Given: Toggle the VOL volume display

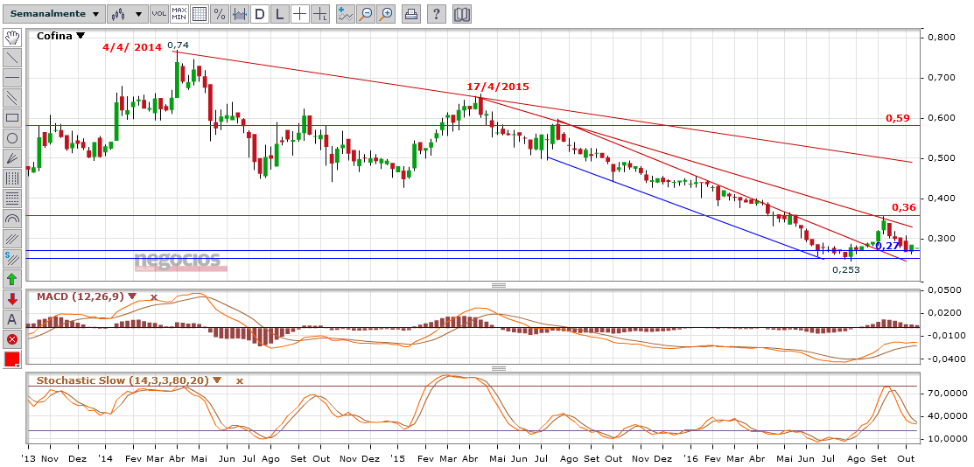Looking at the screenshot, I should [x=158, y=14].
